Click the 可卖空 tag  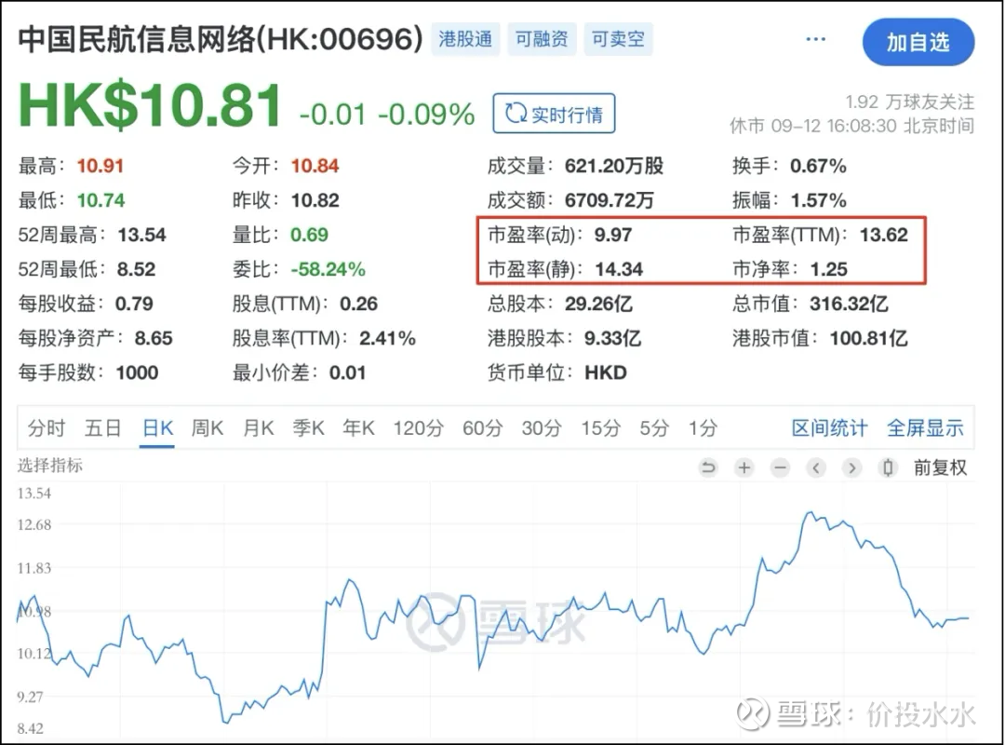coord(618,39)
